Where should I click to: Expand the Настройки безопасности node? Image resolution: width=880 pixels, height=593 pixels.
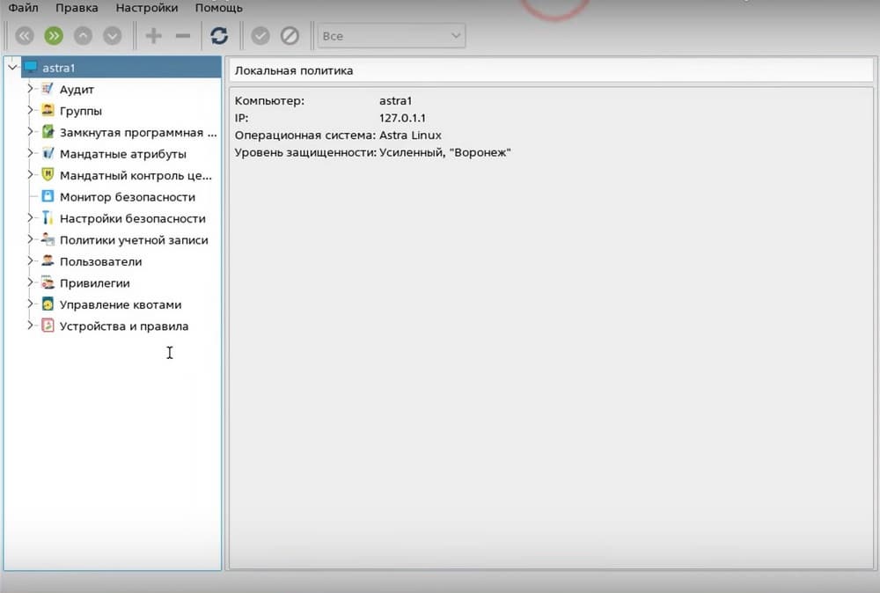coord(30,217)
